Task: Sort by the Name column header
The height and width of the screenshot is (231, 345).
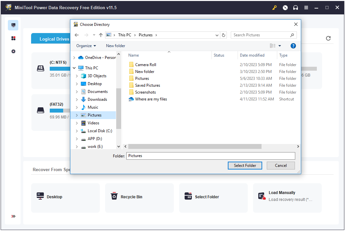Action: point(134,55)
